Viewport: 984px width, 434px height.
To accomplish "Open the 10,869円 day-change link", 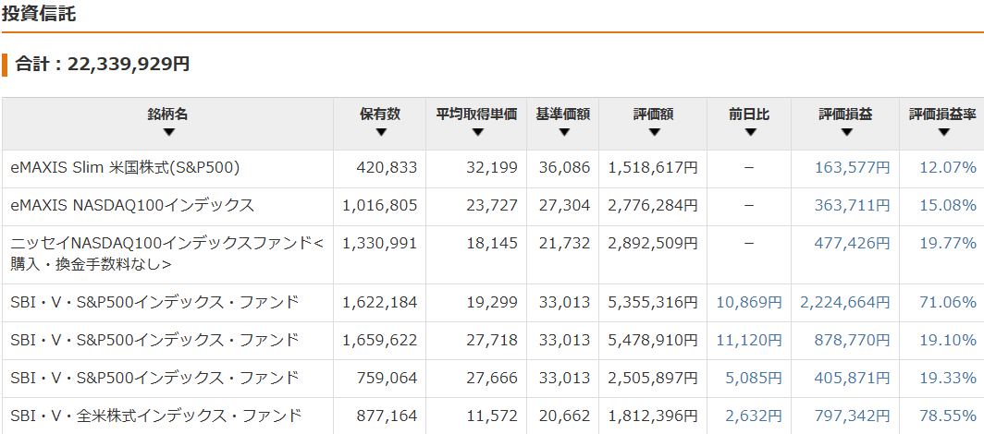I will (749, 302).
